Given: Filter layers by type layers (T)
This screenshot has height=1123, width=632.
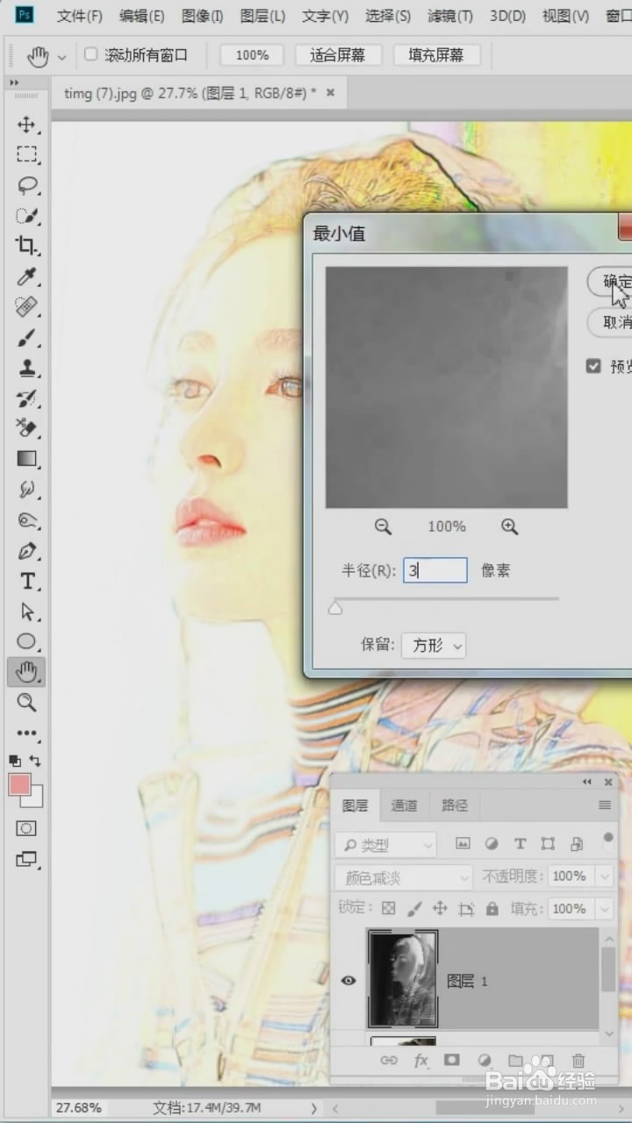Looking at the screenshot, I should [520, 844].
